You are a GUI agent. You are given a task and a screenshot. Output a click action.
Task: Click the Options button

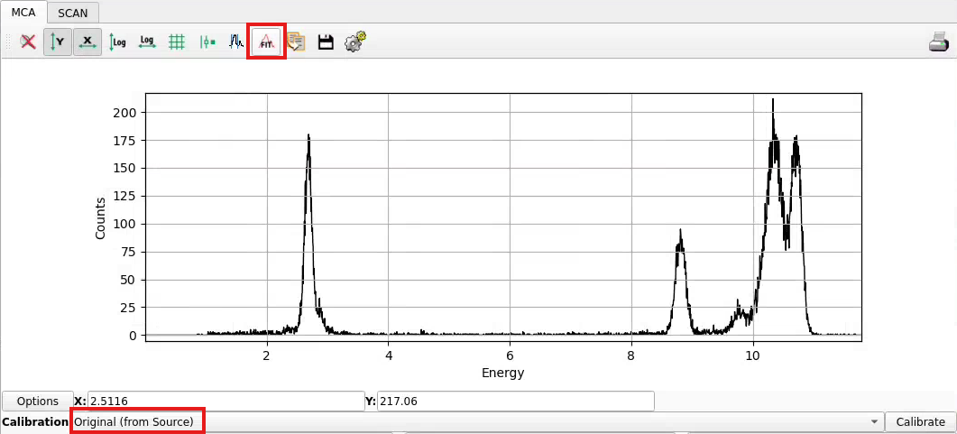[38, 401]
